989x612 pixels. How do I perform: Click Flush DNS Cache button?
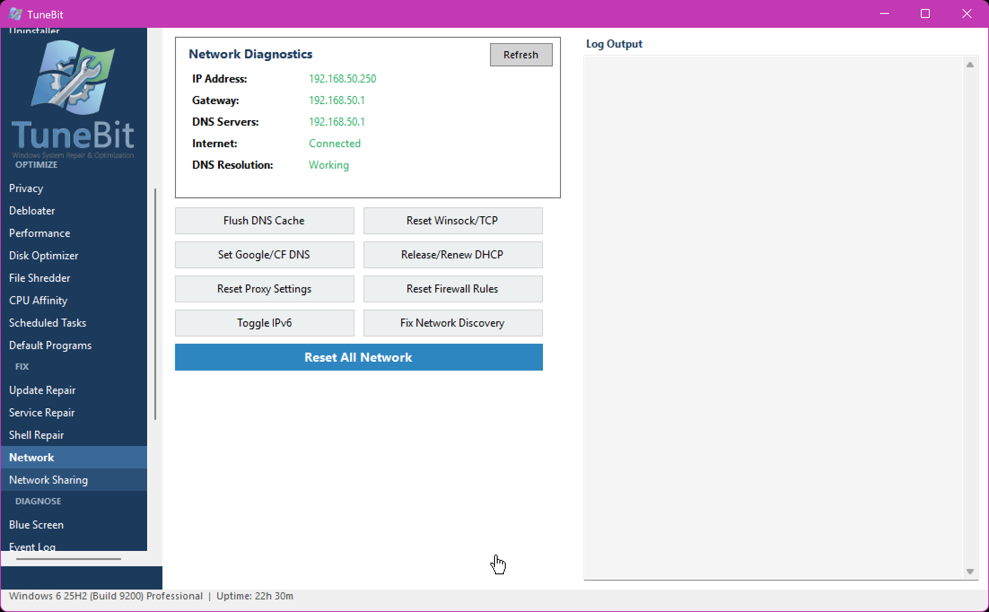pos(264,221)
